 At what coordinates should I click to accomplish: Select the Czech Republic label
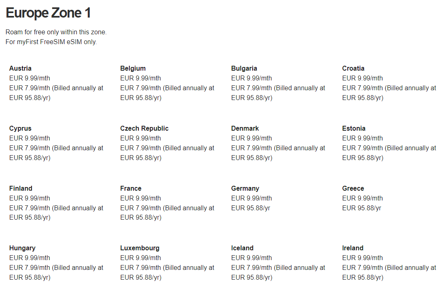[x=144, y=128]
